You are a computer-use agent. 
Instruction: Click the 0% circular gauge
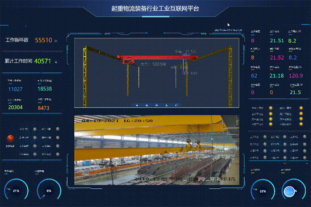(x=49, y=191)
